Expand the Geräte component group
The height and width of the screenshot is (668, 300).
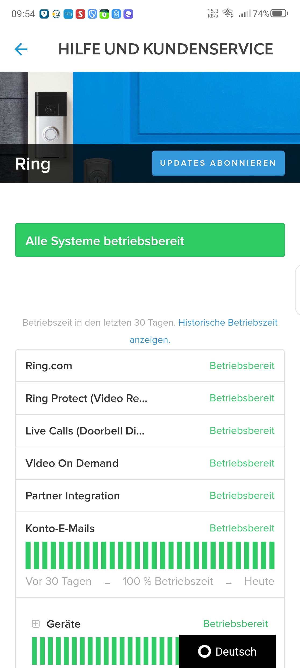36,624
